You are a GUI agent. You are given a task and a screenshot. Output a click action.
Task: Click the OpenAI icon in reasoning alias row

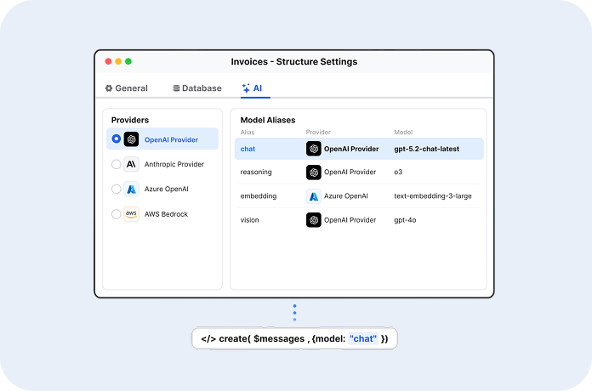point(314,172)
